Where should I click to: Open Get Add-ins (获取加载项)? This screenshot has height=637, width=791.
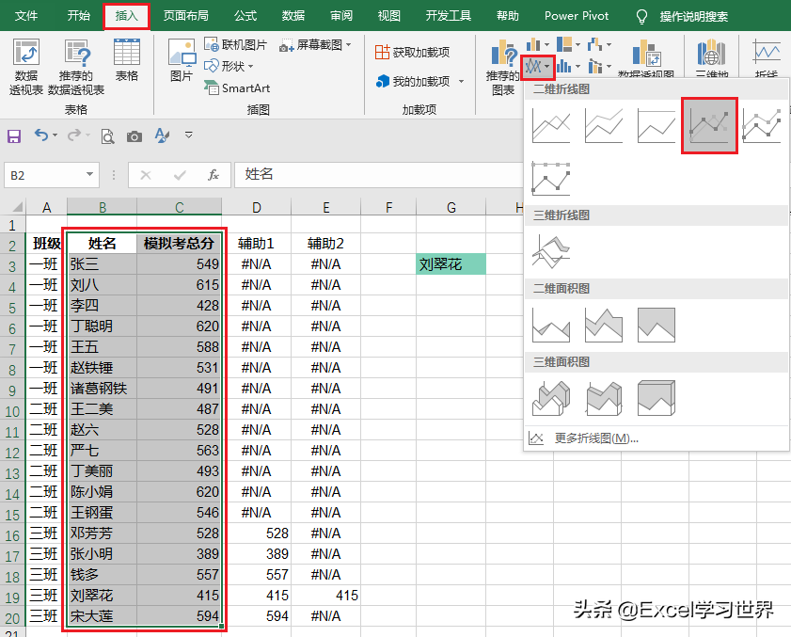(x=412, y=52)
